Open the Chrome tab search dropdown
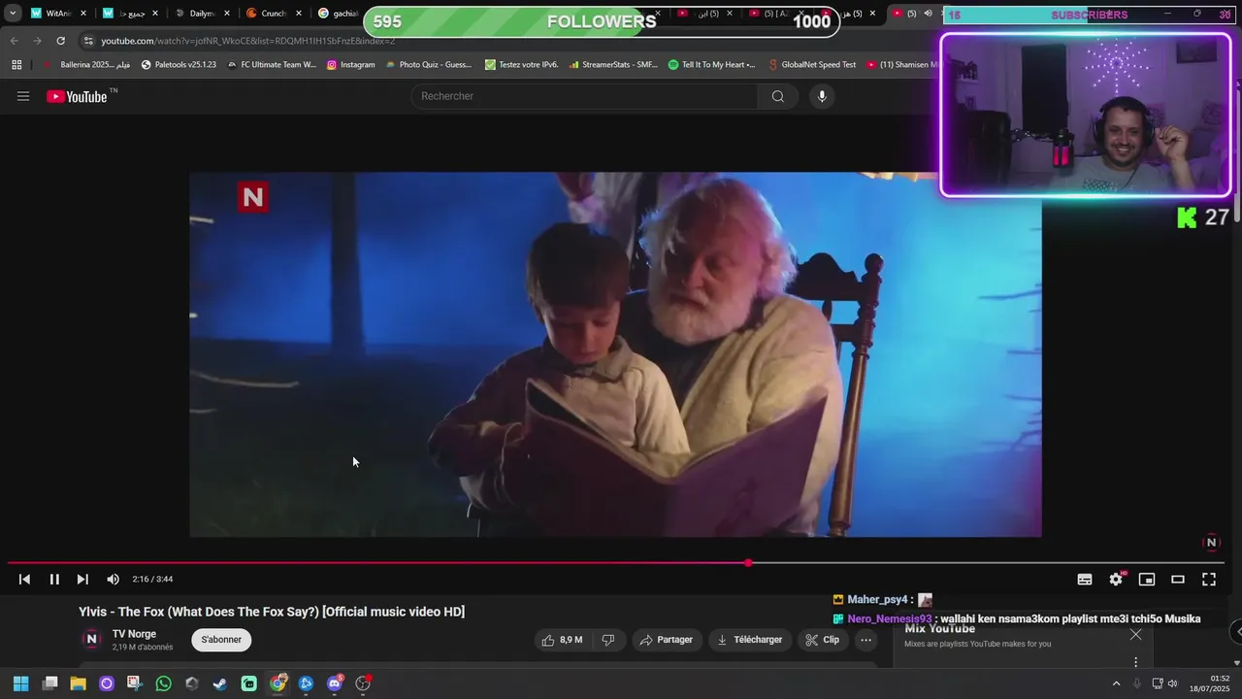The image size is (1242, 699). pyautogui.click(x=13, y=14)
